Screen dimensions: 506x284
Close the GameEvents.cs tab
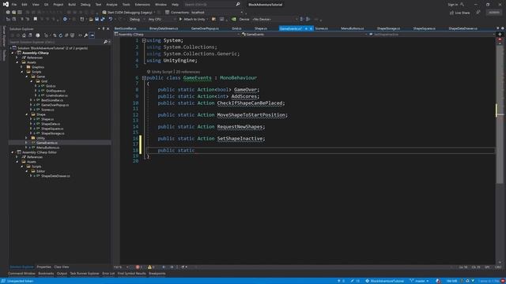coord(311,28)
